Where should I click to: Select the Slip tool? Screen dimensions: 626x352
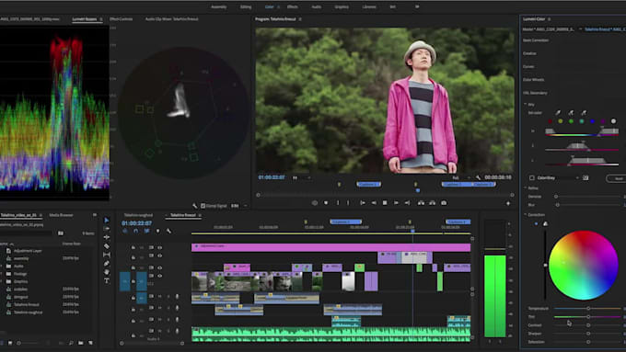107,255
